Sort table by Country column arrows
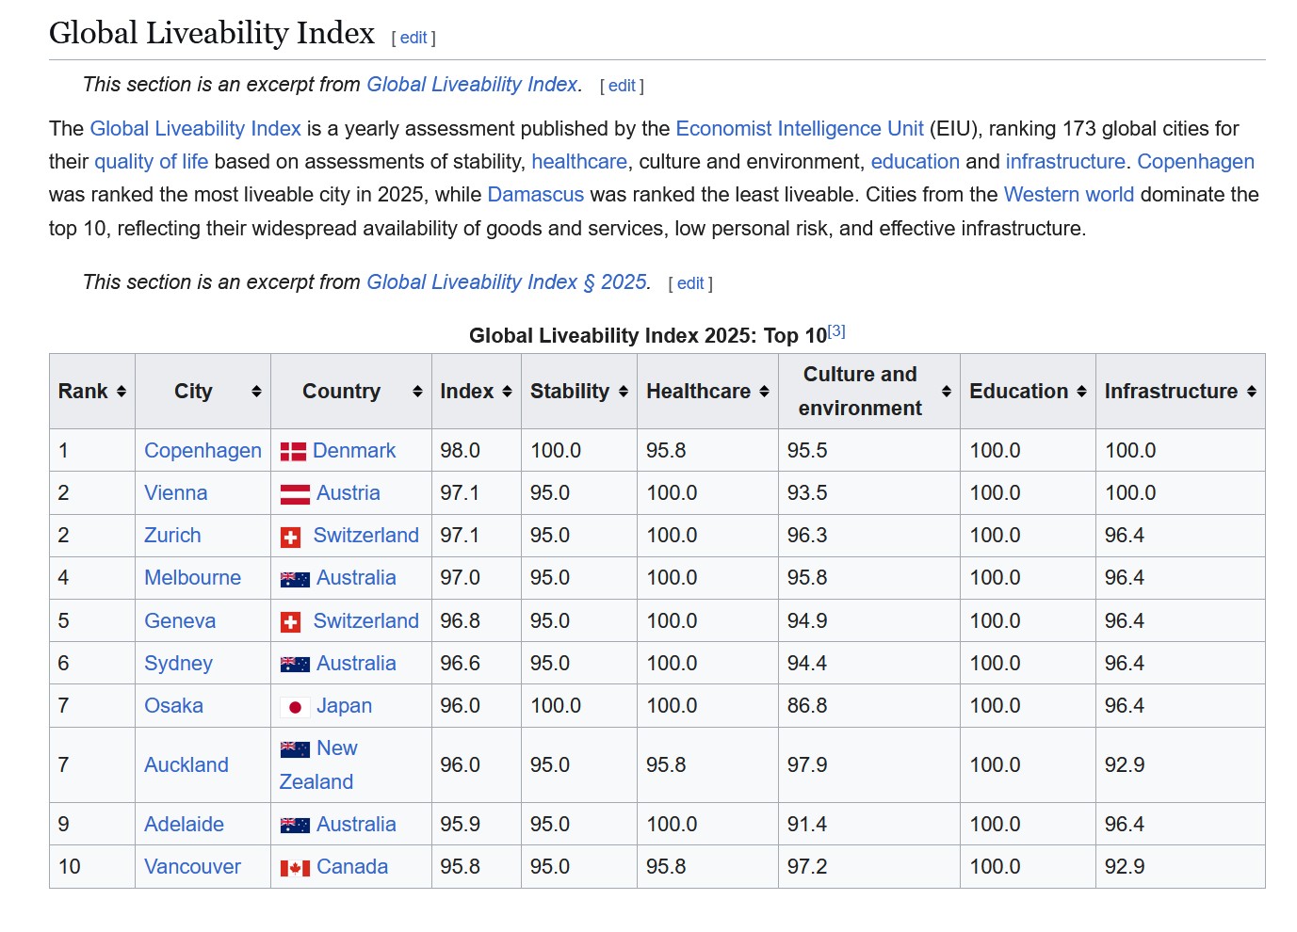This screenshot has width=1297, height=932. click(417, 392)
